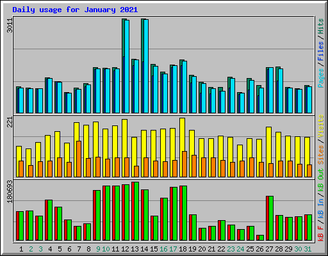Click day 21 on the x-axis
This screenshot has width=328, height=256.
tap(211, 249)
